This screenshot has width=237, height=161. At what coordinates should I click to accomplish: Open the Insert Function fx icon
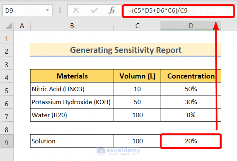point(112,10)
